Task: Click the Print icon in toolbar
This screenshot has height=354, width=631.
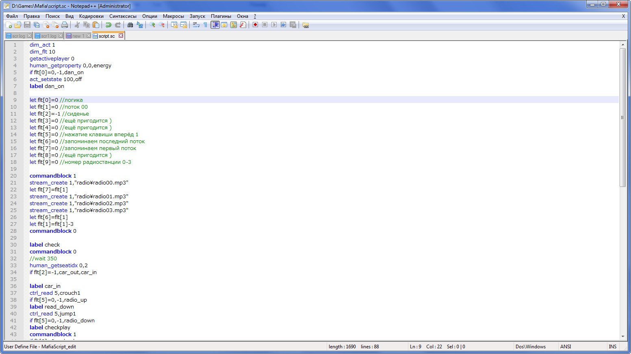Action: pyautogui.click(x=65, y=25)
